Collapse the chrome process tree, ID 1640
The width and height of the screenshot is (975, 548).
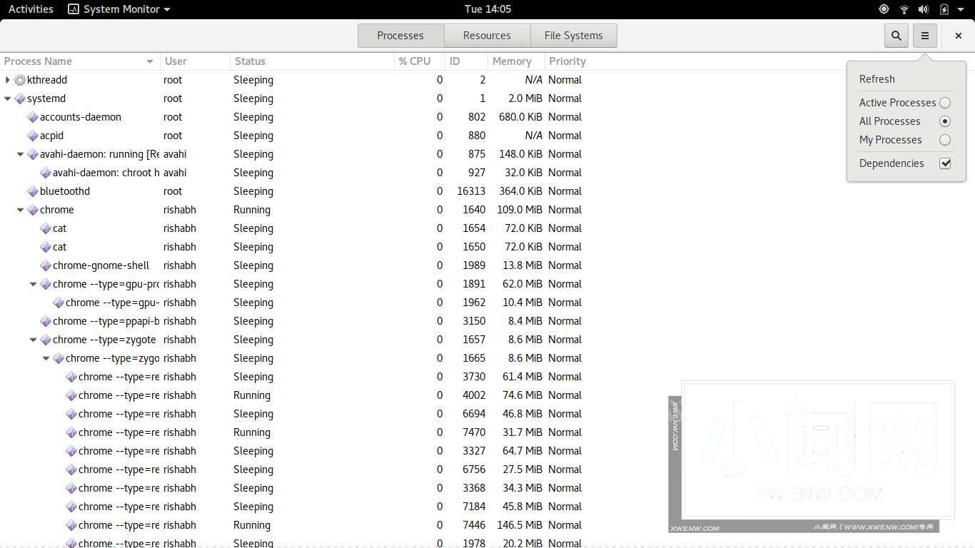(21, 210)
